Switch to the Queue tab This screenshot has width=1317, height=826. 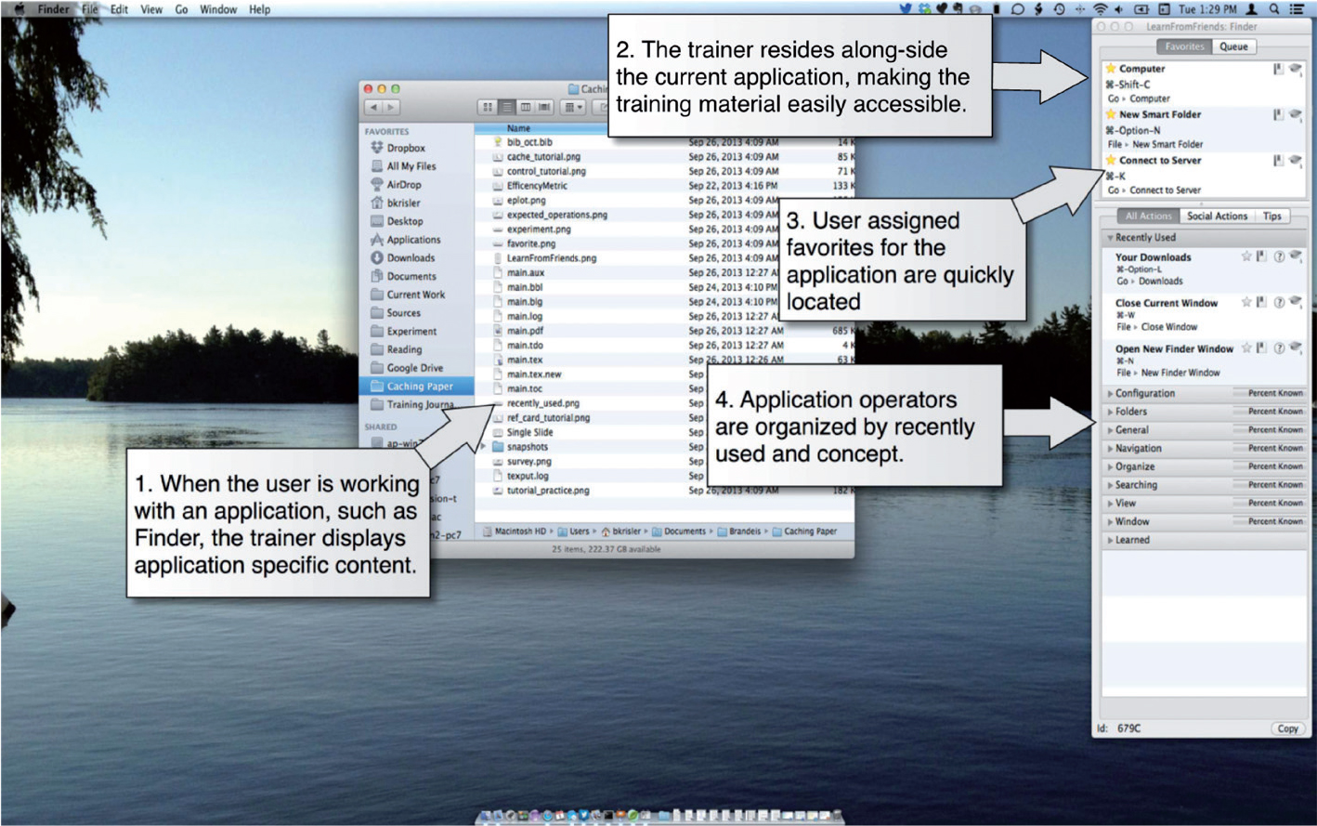[x=1233, y=46]
